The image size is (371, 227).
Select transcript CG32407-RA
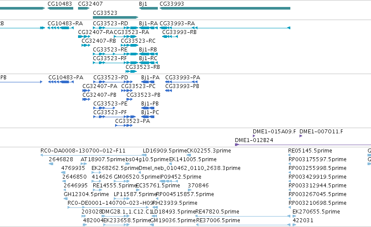84,37
